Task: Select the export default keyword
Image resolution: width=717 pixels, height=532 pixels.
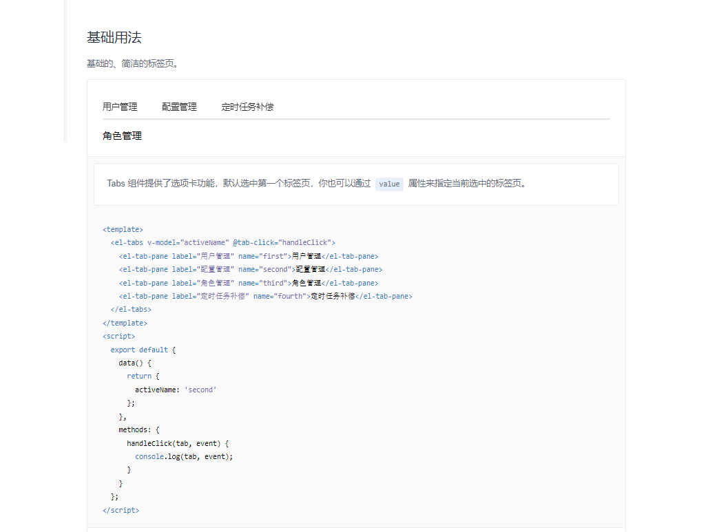Action: coord(138,349)
